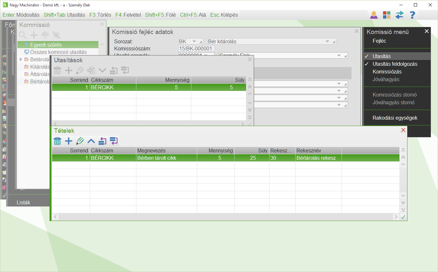Open help question mark icon

point(413,15)
